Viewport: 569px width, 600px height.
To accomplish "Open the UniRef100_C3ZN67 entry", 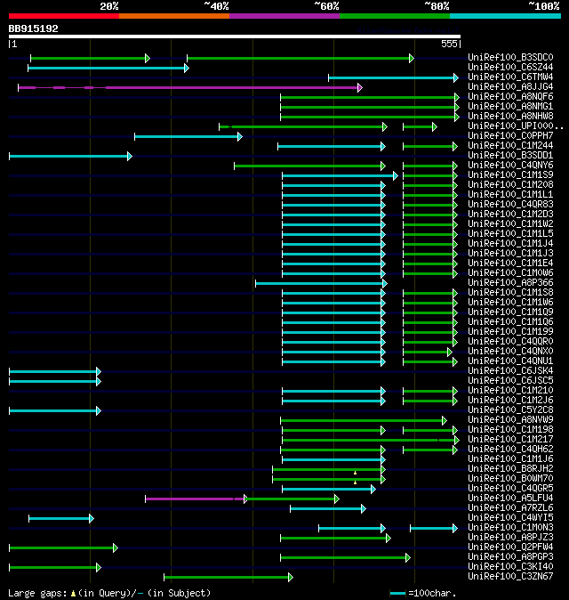I will [x=510, y=576].
